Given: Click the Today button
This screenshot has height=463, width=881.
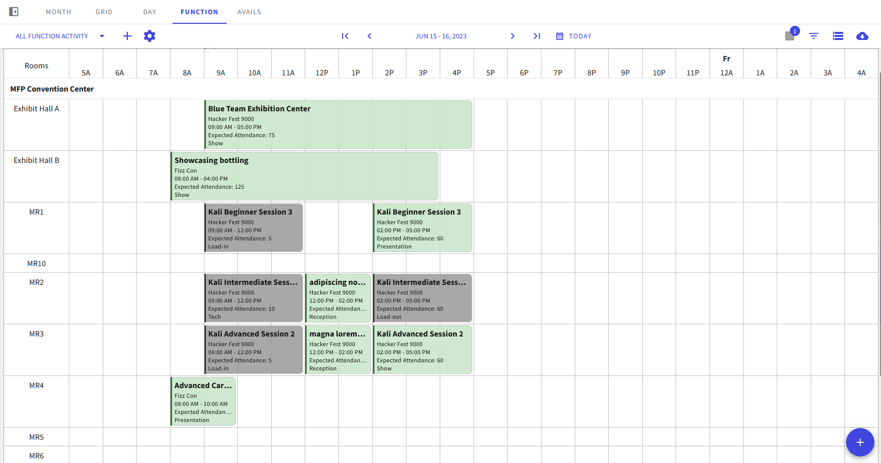Looking at the screenshot, I should [574, 36].
